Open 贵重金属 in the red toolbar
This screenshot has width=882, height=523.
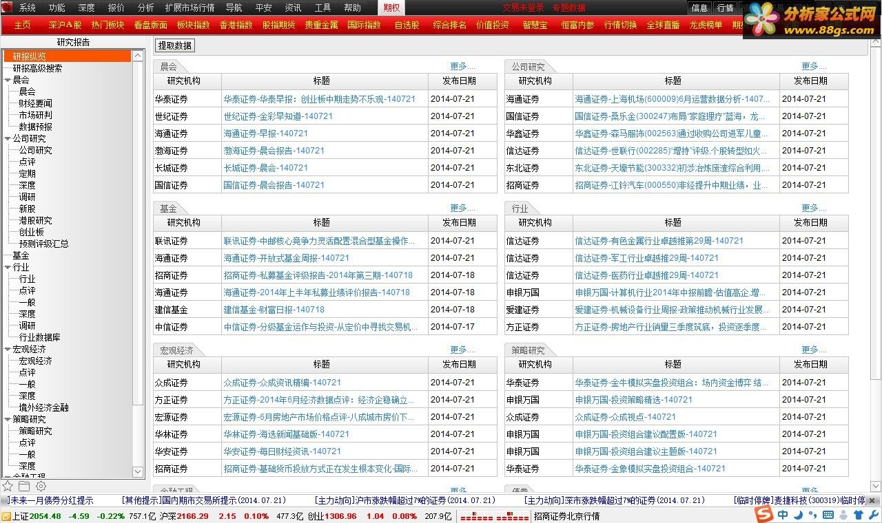[321, 25]
